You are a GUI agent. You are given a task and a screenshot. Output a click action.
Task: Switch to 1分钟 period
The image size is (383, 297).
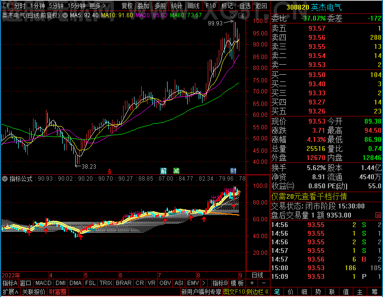(37, 6)
